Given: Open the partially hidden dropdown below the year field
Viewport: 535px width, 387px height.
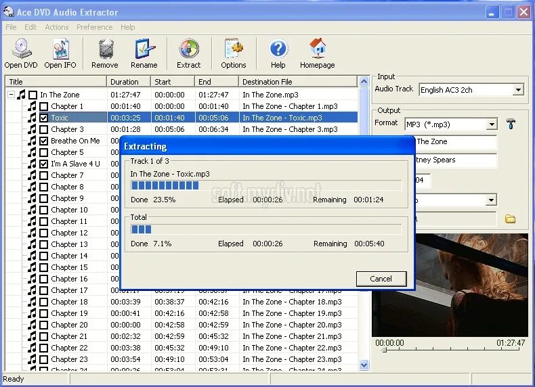Looking at the screenshot, I should pyautogui.click(x=491, y=200).
